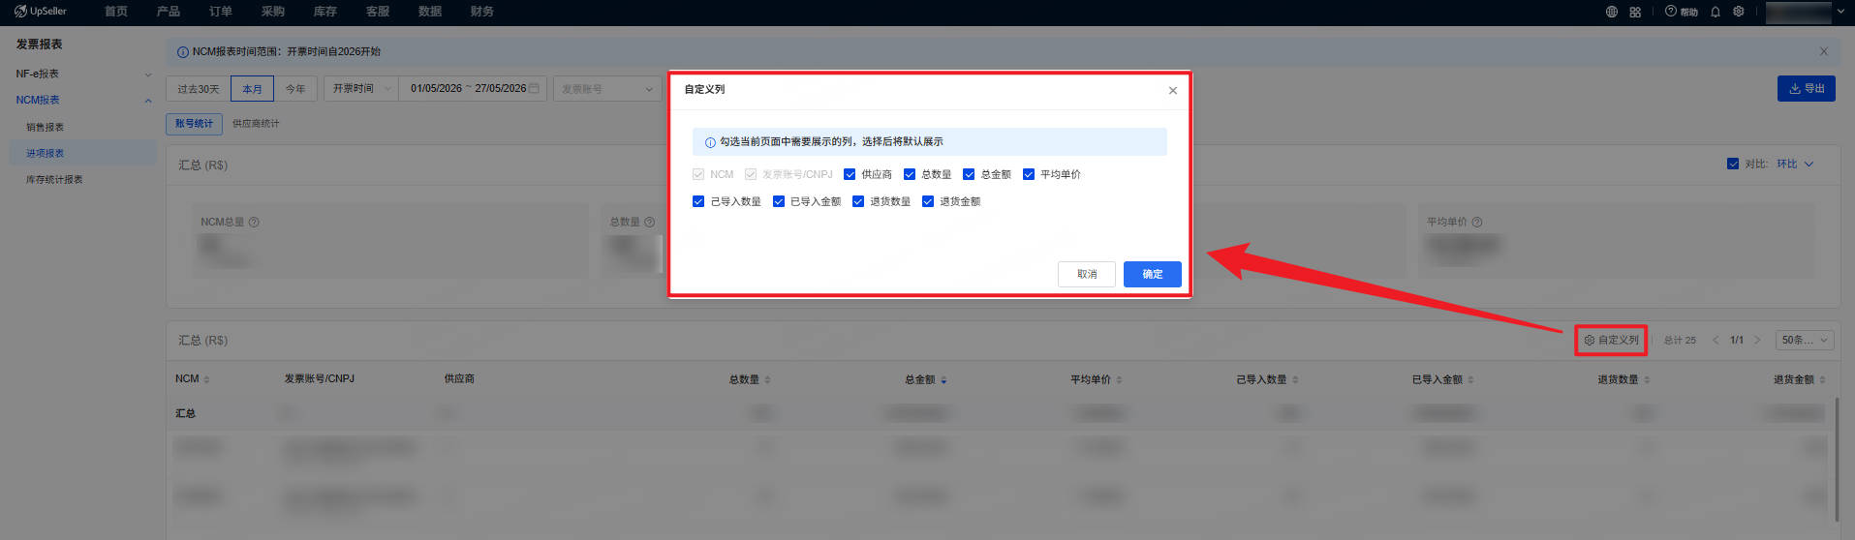The width and height of the screenshot is (1855, 540).
Task: Click help icon next to 总数量 card
Action: (649, 222)
